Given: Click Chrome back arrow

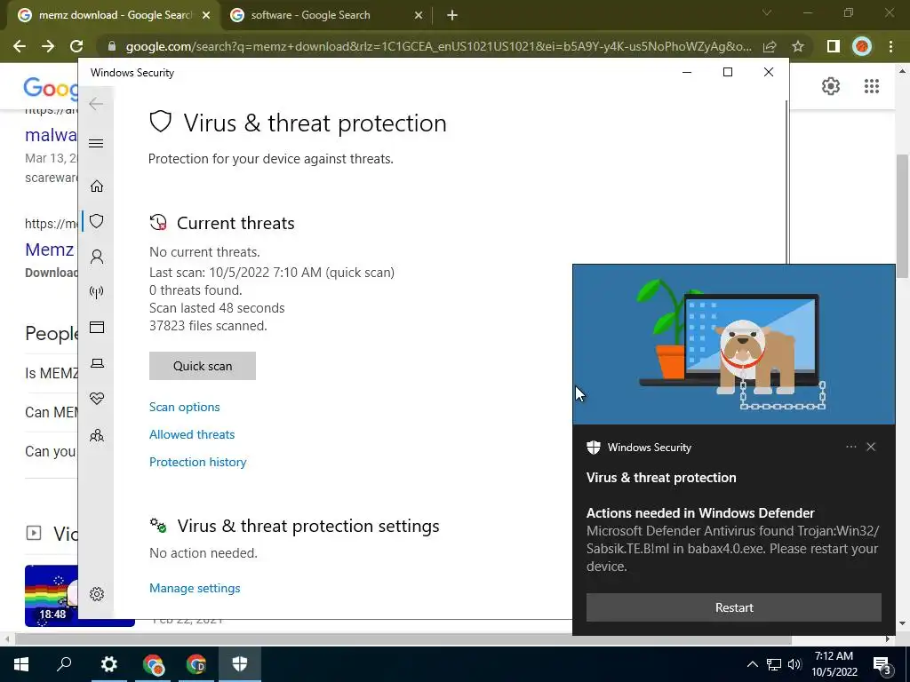Looking at the screenshot, I should click(20, 46).
